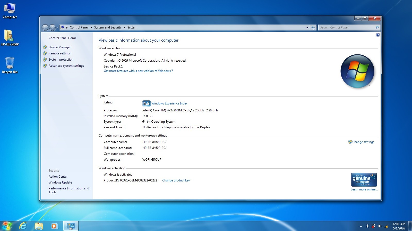Open Advanced system settings
412x231 pixels.
tap(66, 66)
